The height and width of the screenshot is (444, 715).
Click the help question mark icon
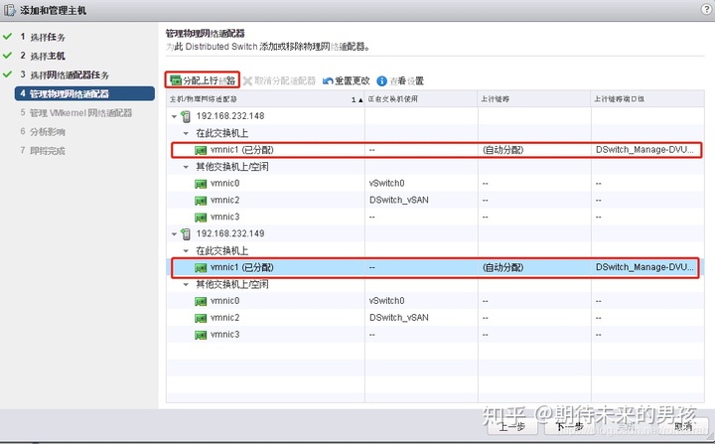point(706,10)
